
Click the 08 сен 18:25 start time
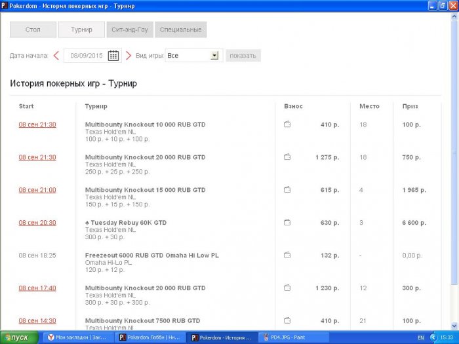pyautogui.click(x=37, y=256)
